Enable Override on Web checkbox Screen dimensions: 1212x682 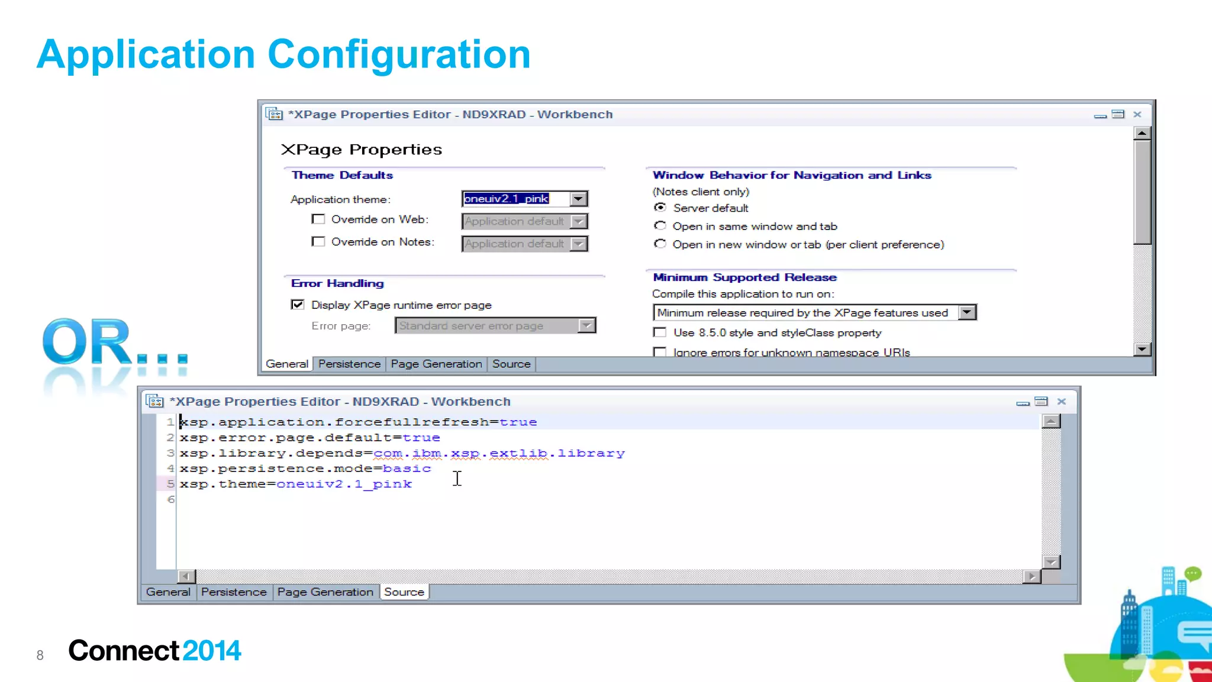(318, 219)
